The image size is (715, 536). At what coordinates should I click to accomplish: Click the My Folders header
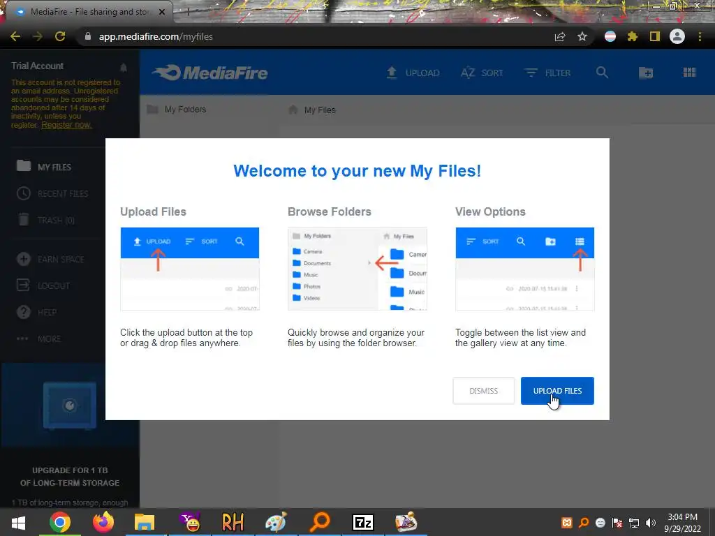coord(177,110)
